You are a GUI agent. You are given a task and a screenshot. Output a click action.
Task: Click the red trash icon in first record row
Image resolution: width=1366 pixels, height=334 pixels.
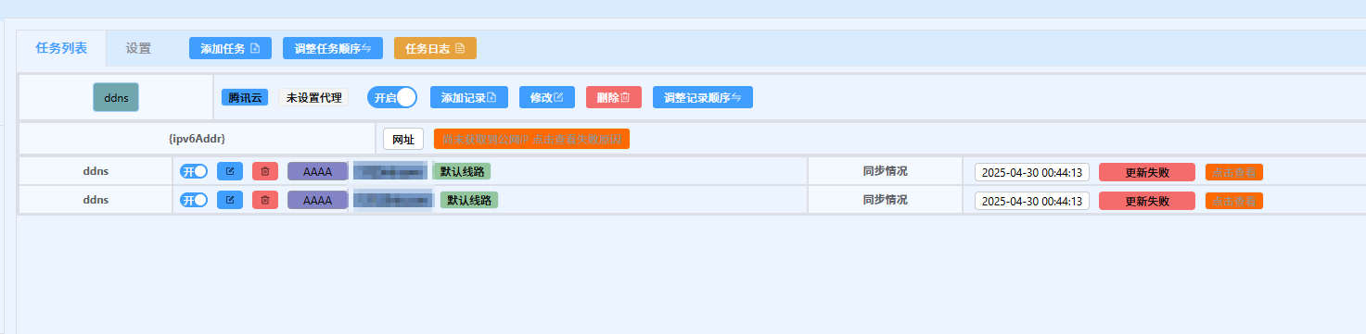tap(265, 171)
